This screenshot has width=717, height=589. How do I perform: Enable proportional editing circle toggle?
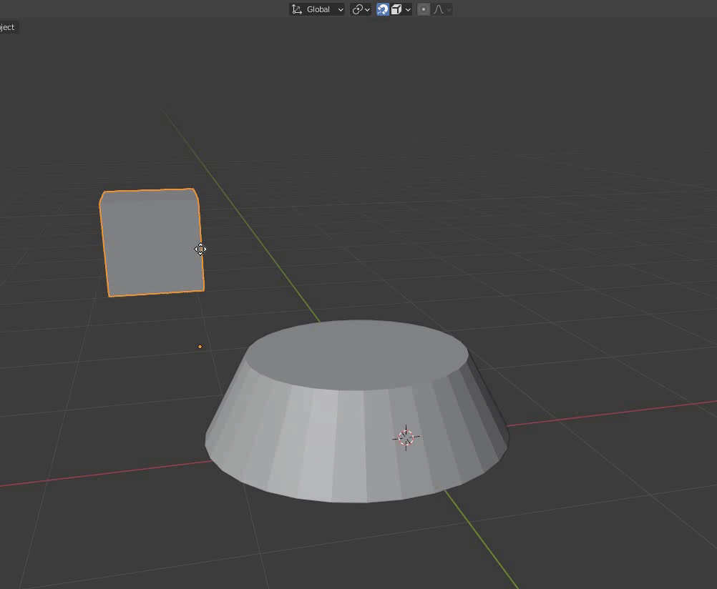424,9
